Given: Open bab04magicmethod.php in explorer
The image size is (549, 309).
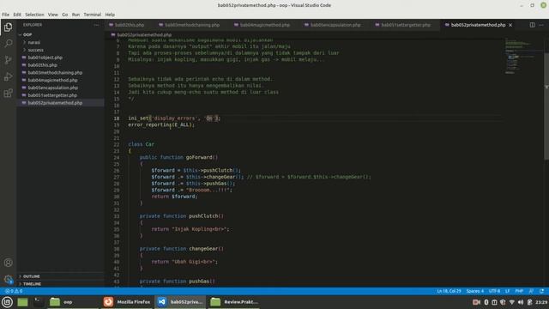Looking at the screenshot, I should (x=52, y=80).
